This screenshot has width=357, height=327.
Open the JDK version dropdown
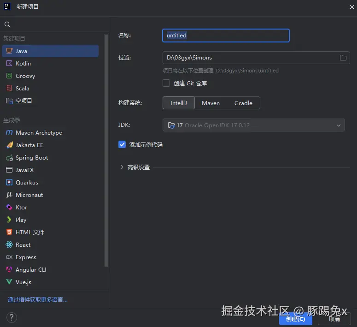pyautogui.click(x=254, y=125)
